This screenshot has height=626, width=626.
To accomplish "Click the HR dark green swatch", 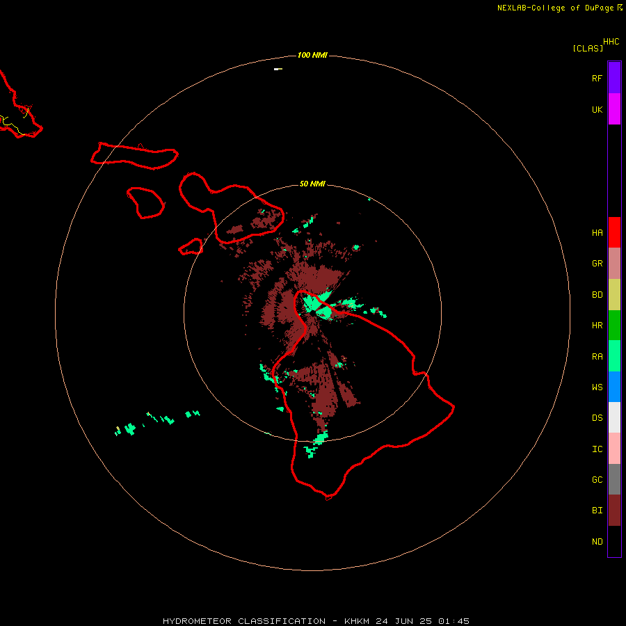I will tap(614, 326).
